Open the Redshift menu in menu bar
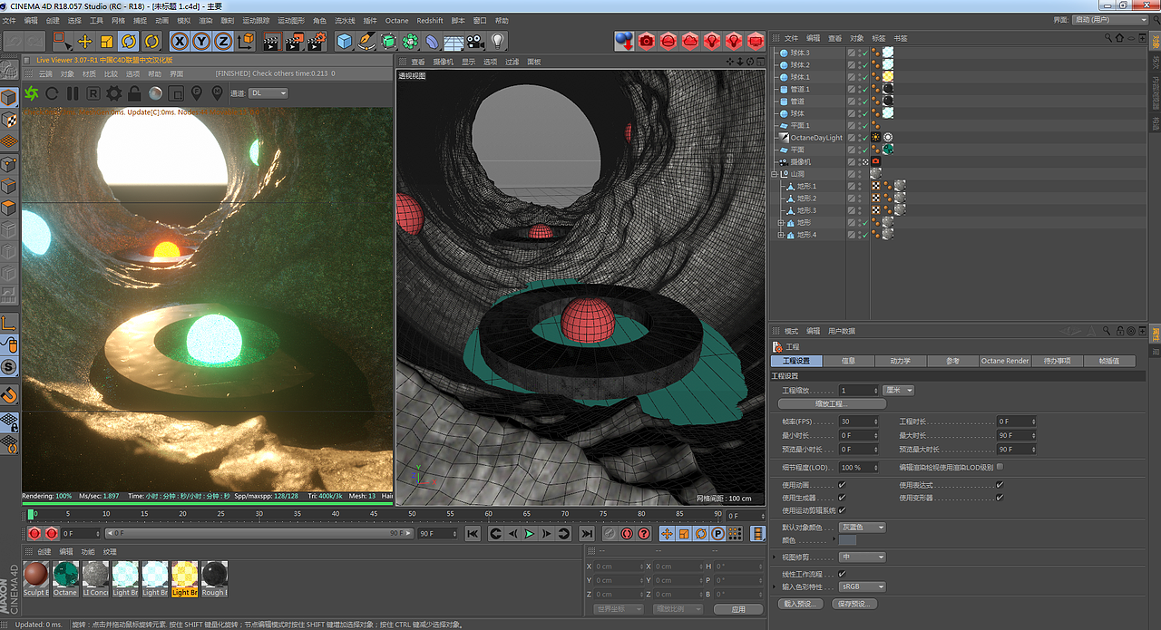Image resolution: width=1161 pixels, height=630 pixels. pos(430,20)
